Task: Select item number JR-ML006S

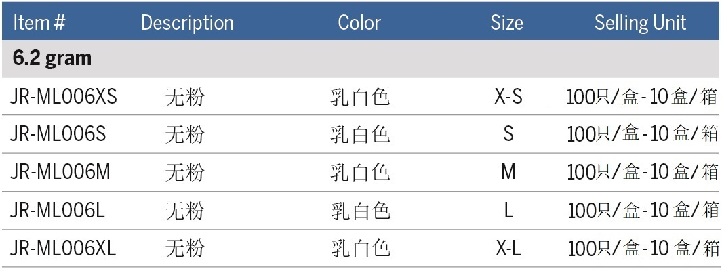Action: (x=58, y=135)
